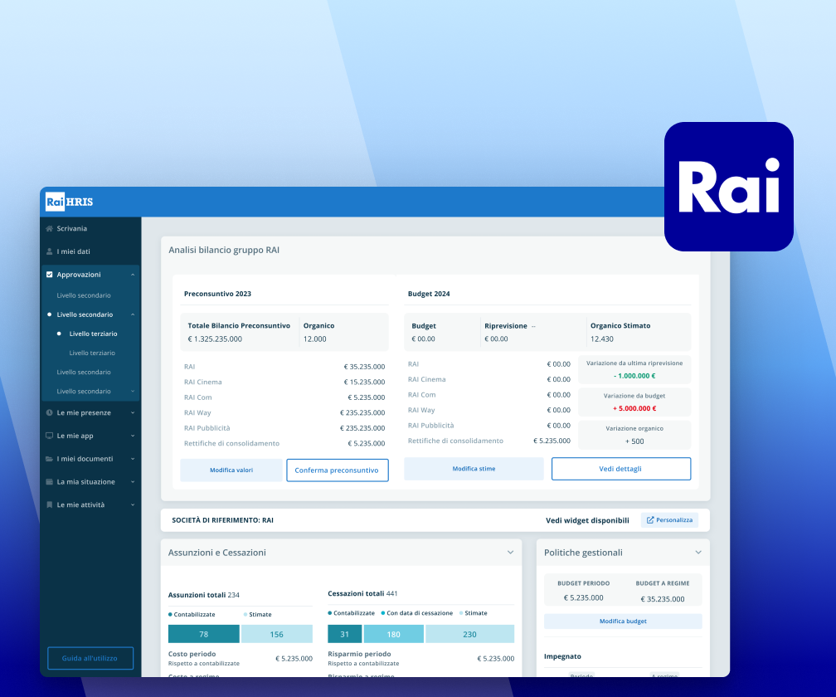
Task: Expand Le mie attività chevron
Action: point(133,504)
